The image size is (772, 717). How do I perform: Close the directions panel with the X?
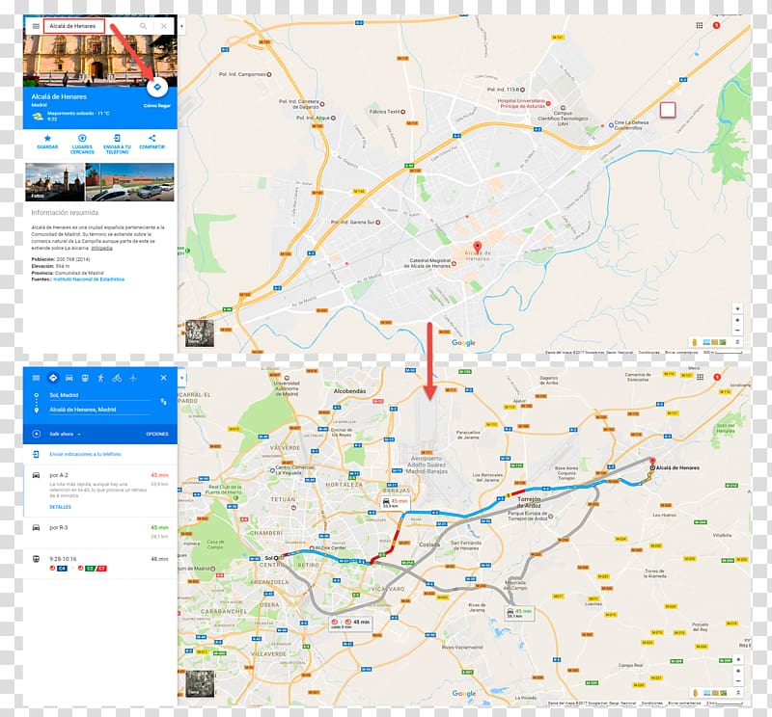point(163,378)
